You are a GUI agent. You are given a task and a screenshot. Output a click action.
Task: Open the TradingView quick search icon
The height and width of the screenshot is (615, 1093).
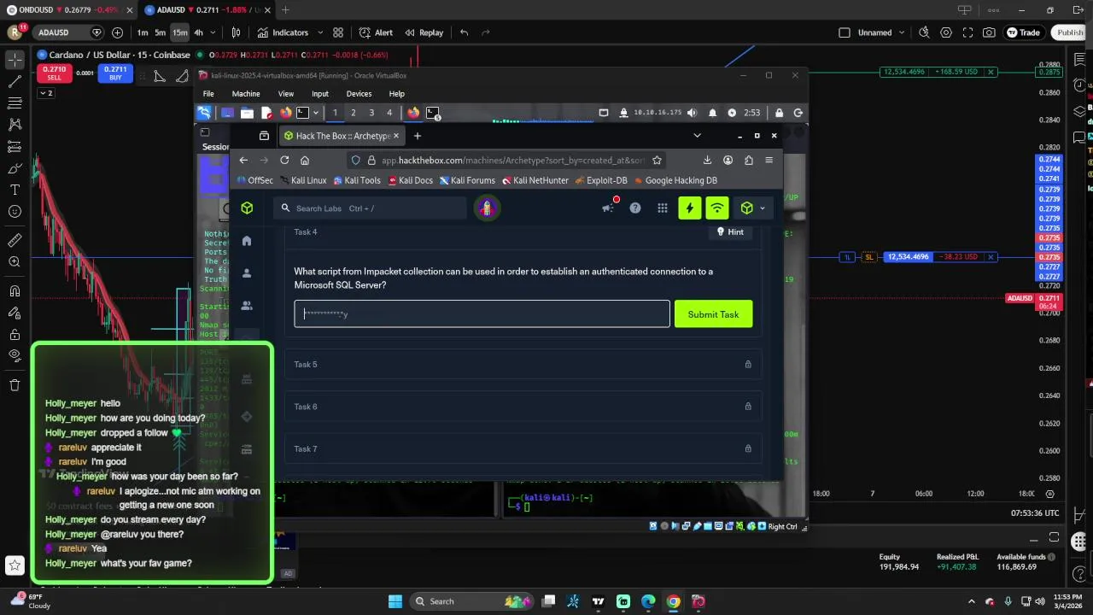[924, 32]
